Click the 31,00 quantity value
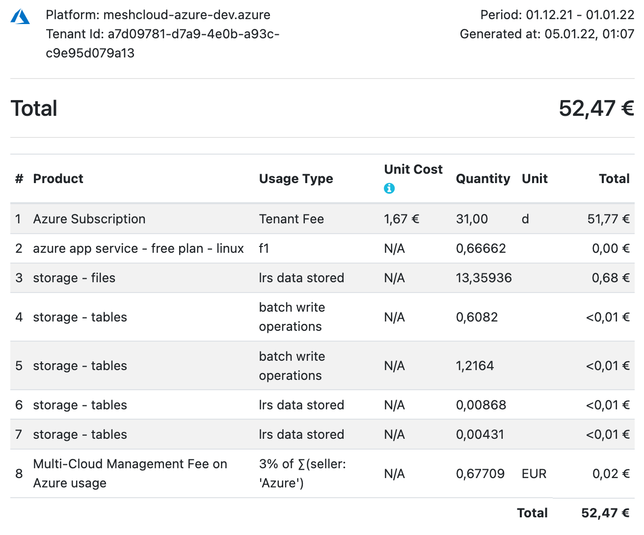644x535 pixels. (472, 219)
